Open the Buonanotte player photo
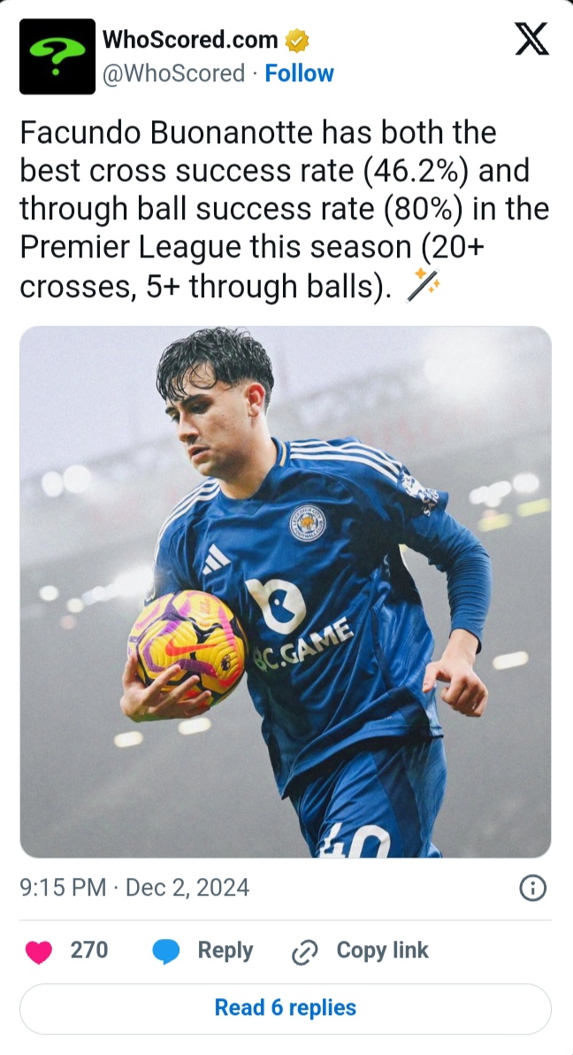The height and width of the screenshot is (1055, 573). (286, 591)
